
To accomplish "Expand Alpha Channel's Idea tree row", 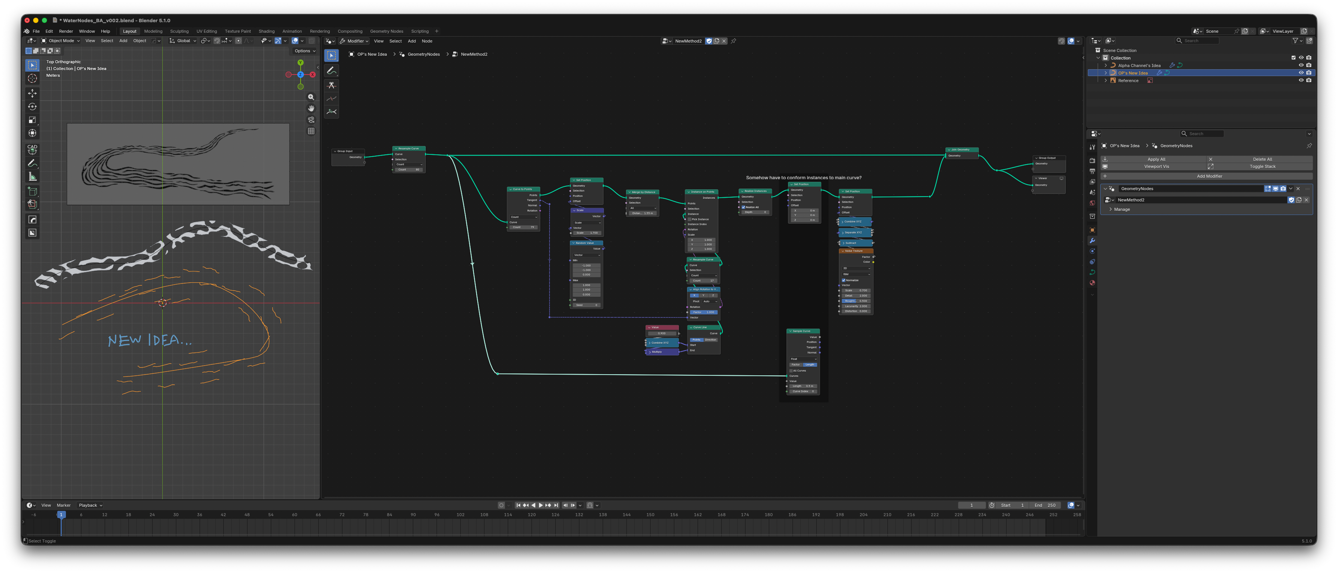I will coord(1105,66).
